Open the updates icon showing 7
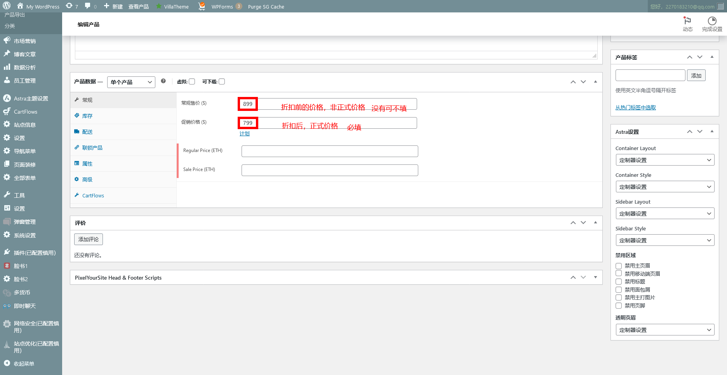Viewport: 727px width, 375px height. pyautogui.click(x=69, y=6)
